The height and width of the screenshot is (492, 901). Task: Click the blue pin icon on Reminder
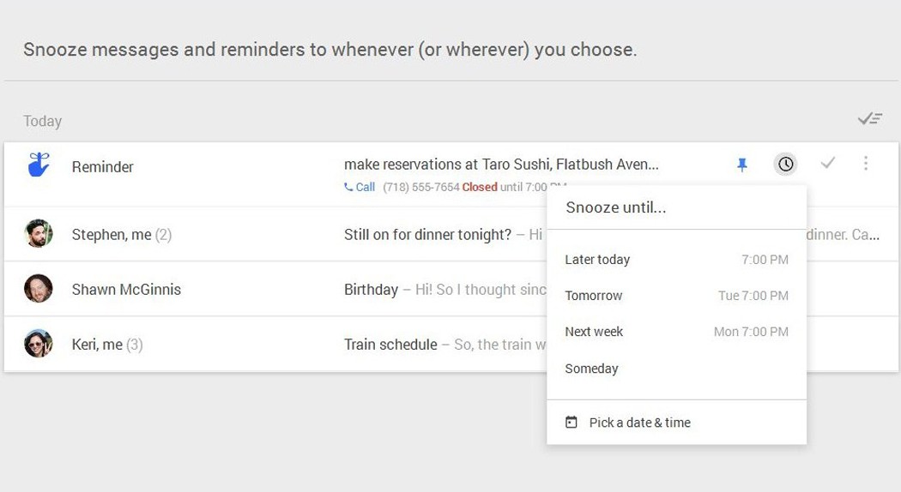click(742, 165)
